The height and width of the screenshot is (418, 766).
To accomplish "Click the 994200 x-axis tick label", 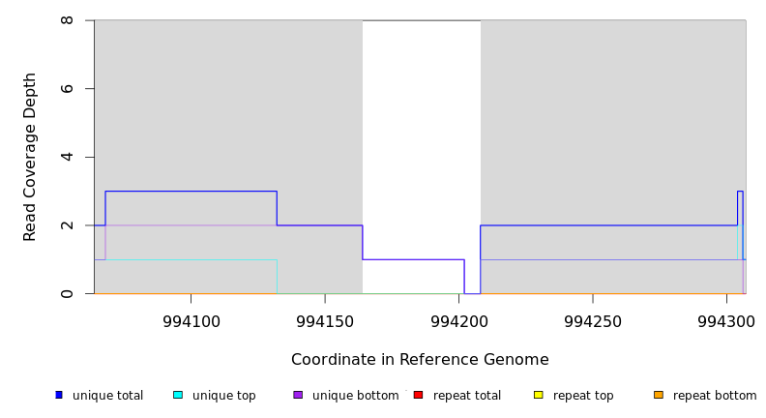I will [x=459, y=321].
